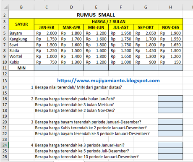
Task: Click the SEP-OKT column heading
Action: pos(146,27)
